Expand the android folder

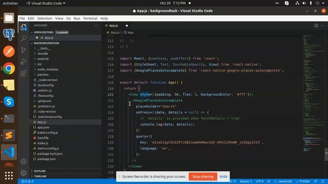(x=43, y=59)
